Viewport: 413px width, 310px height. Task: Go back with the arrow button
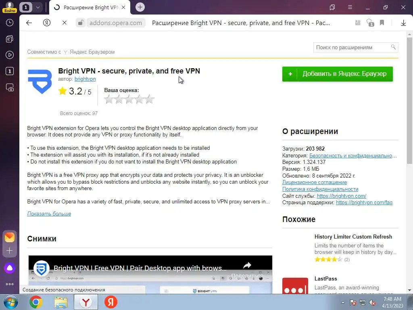29,23
